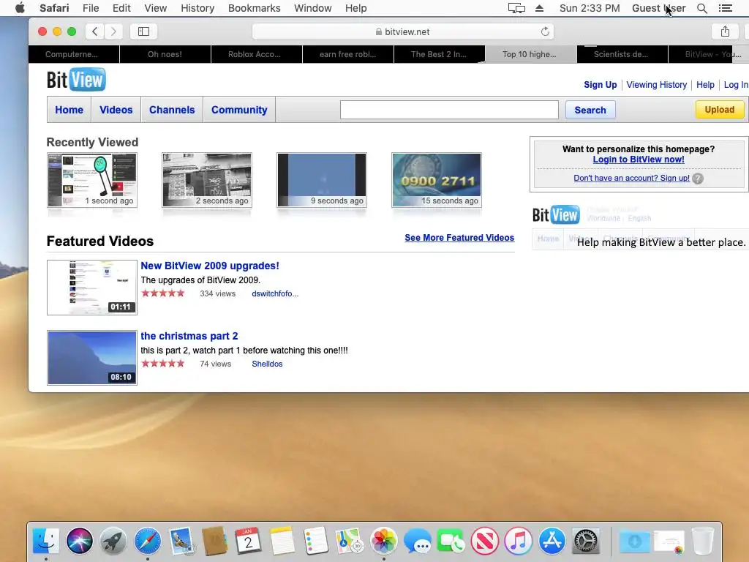The image size is (749, 562).
Task: Go to the Community navigation tab
Action: 239,110
